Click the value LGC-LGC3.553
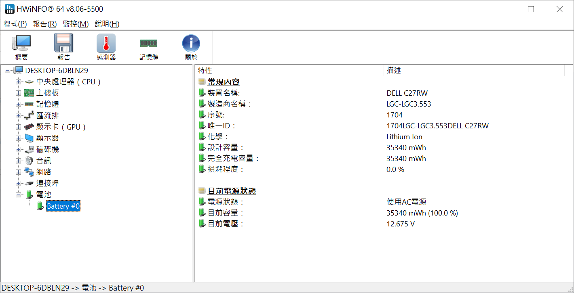The width and height of the screenshot is (574, 293). click(x=409, y=104)
